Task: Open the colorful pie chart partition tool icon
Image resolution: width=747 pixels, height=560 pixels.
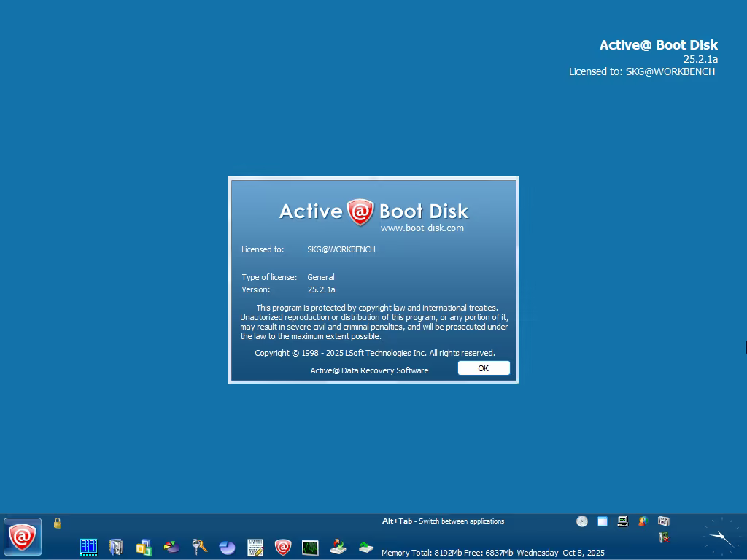Action: [171, 547]
